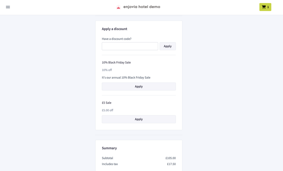Click the Subtotal amount £105.00
Viewport: 283px width, 171px height.
coord(170,158)
